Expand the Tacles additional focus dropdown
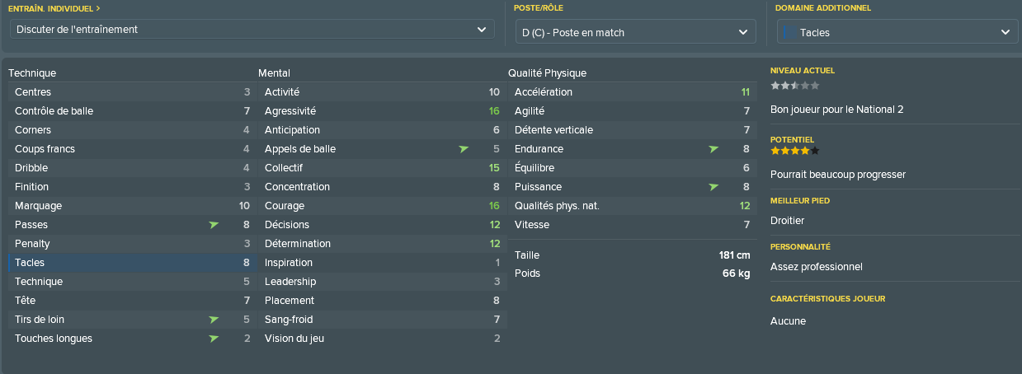Image resolution: width=1022 pixels, height=374 pixels. point(897,33)
